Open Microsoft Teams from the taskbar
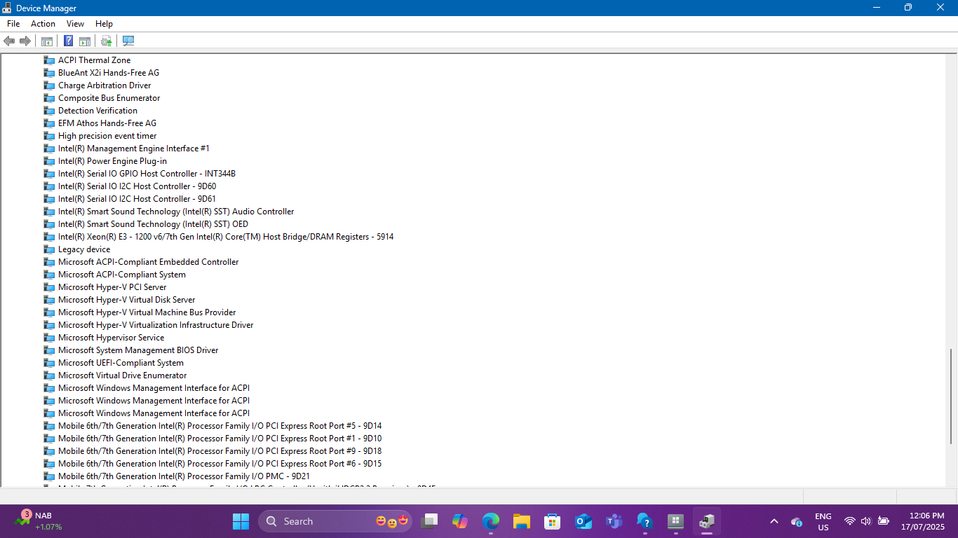958x538 pixels. (614, 521)
